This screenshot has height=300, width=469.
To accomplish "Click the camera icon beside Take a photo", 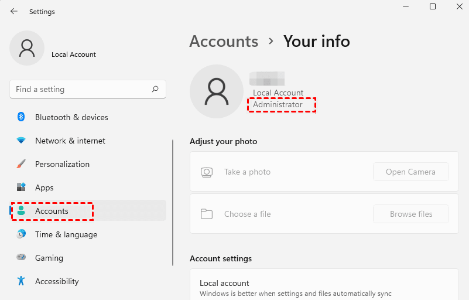I will 207,172.
